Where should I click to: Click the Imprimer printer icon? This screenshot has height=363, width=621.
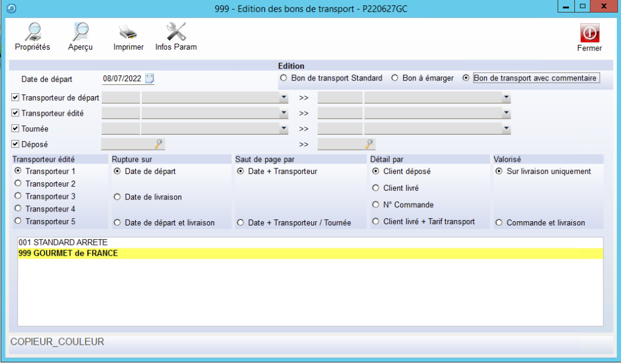point(128,32)
